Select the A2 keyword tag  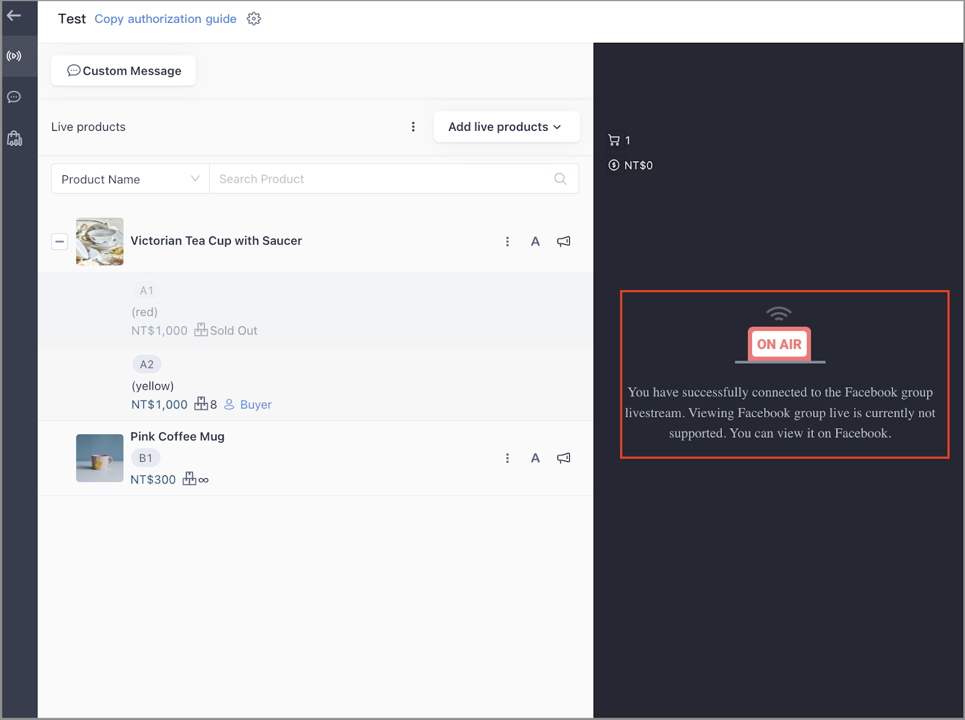click(x=147, y=364)
